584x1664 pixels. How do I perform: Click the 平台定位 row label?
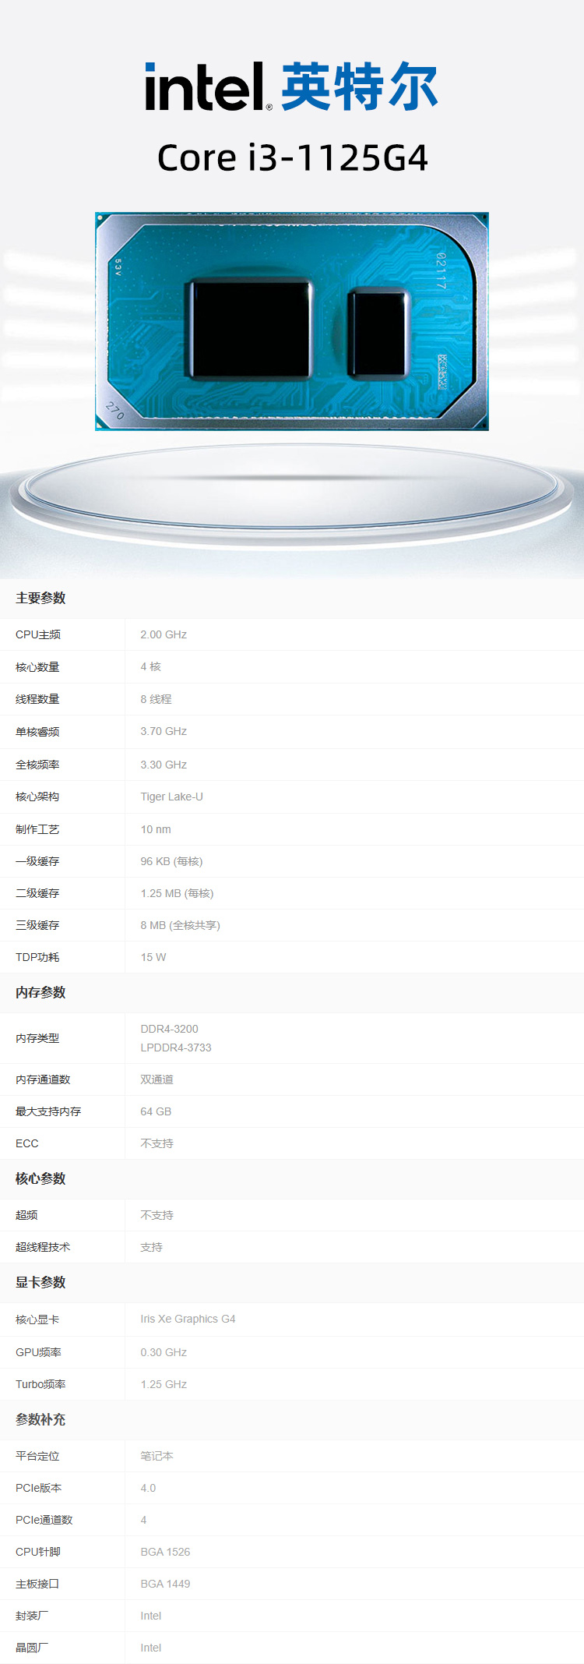click(37, 1456)
